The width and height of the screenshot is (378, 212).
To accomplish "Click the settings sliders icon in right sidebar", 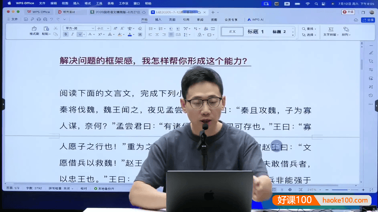I will click(x=371, y=70).
